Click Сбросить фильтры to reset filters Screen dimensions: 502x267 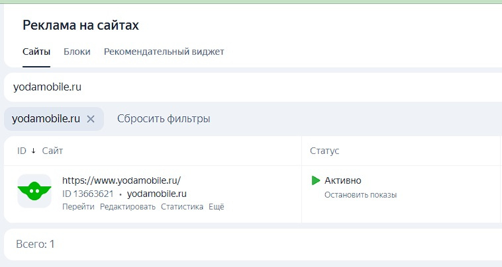click(164, 118)
